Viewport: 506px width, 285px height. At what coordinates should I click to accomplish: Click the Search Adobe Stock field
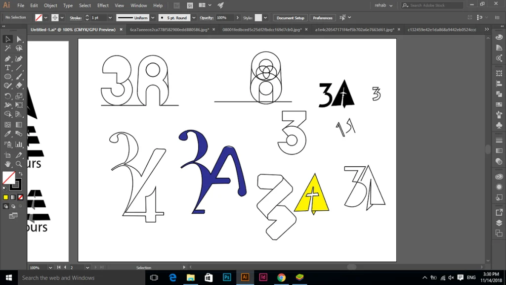click(x=432, y=5)
